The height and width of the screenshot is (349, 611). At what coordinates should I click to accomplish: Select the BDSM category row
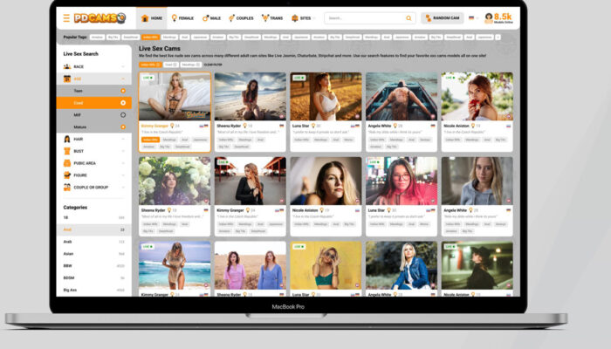point(94,277)
